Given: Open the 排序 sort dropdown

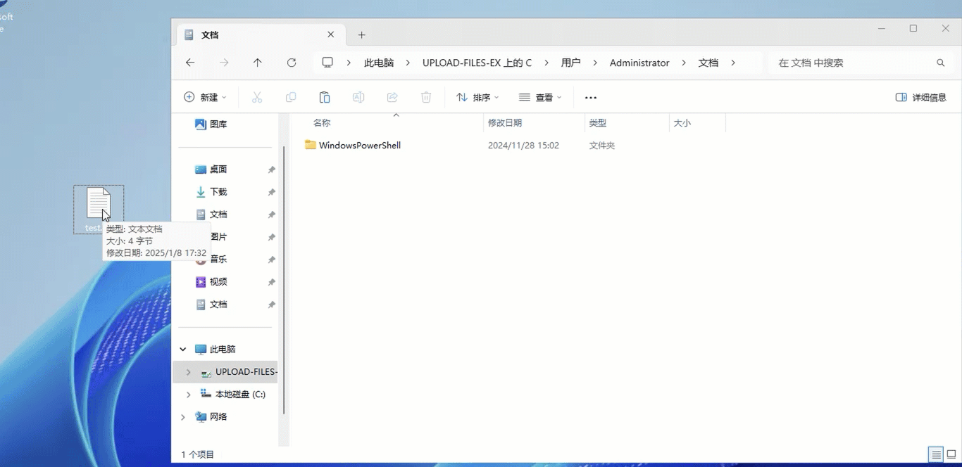Looking at the screenshot, I should point(477,98).
